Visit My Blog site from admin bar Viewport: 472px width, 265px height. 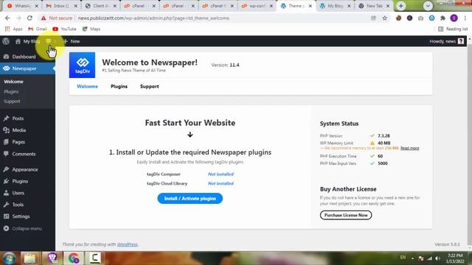[28, 41]
